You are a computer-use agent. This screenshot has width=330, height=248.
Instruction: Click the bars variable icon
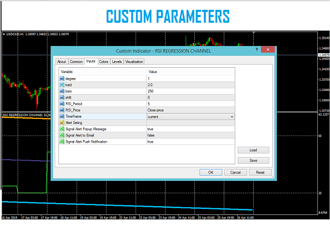click(62, 91)
